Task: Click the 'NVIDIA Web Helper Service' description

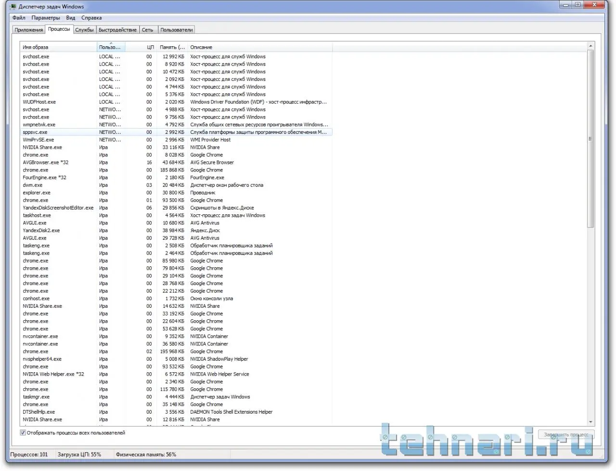Action: 219,374
